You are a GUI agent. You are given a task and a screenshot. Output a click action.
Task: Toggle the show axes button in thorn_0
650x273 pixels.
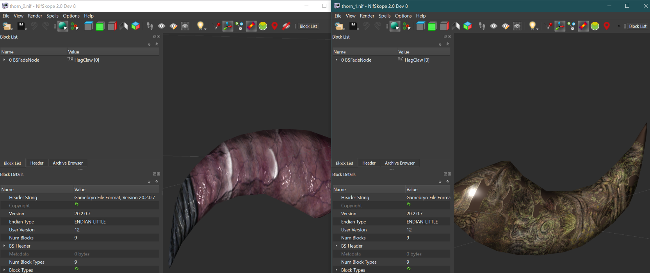pyautogui.click(x=228, y=26)
